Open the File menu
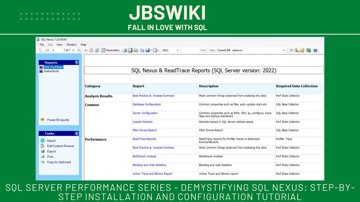Viewport: 360px width, 202px height. coord(42,45)
